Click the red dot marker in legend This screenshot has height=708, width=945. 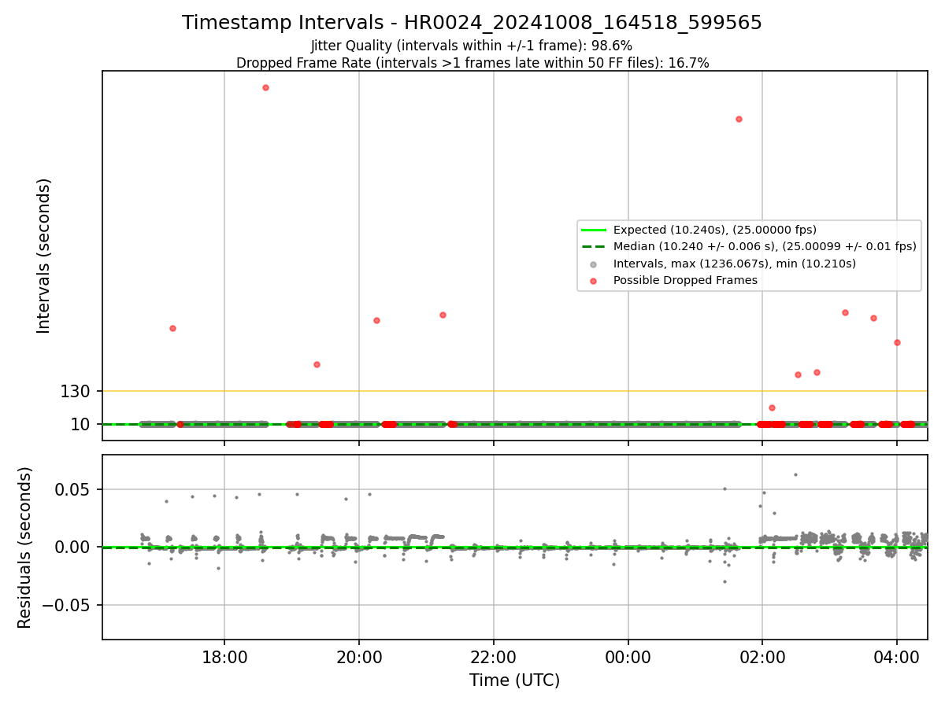(594, 280)
